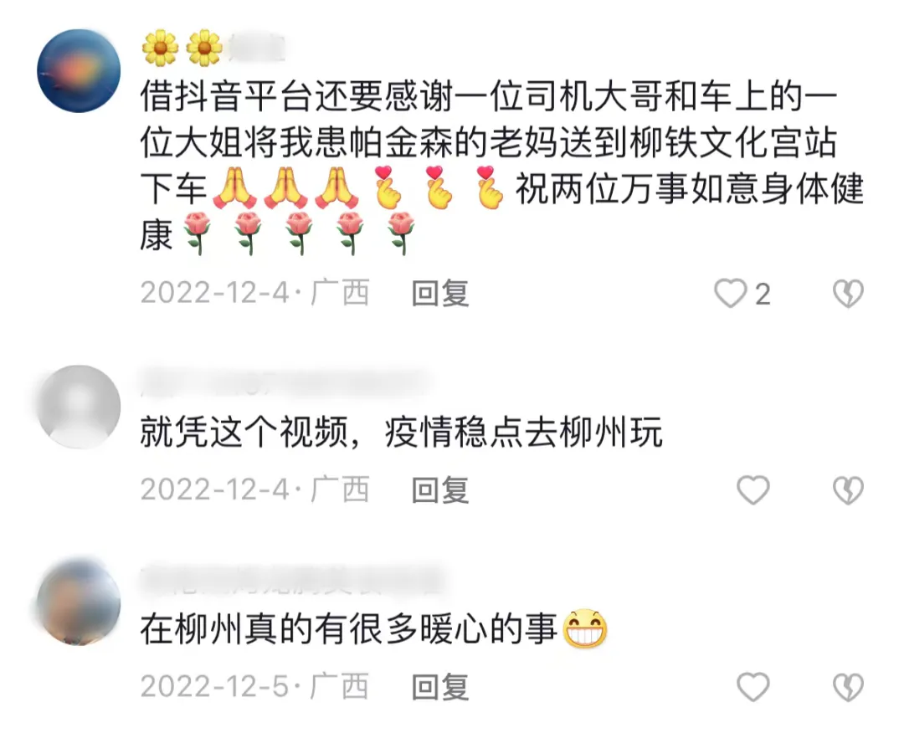This screenshot has width=904, height=733.
Task: Open the third commenter's blurred avatar
Action: [79, 602]
